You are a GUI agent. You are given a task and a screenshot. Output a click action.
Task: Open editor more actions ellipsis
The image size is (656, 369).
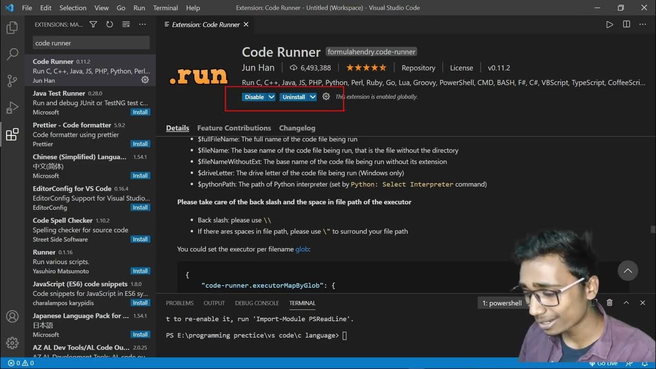pos(643,25)
